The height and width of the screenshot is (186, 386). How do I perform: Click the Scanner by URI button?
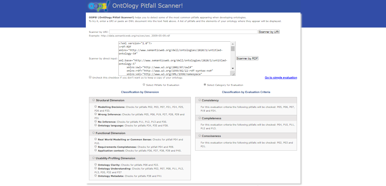pos(269,32)
